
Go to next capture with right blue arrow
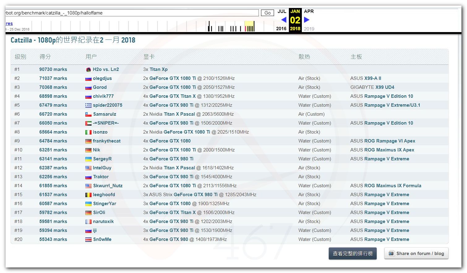(306, 20)
